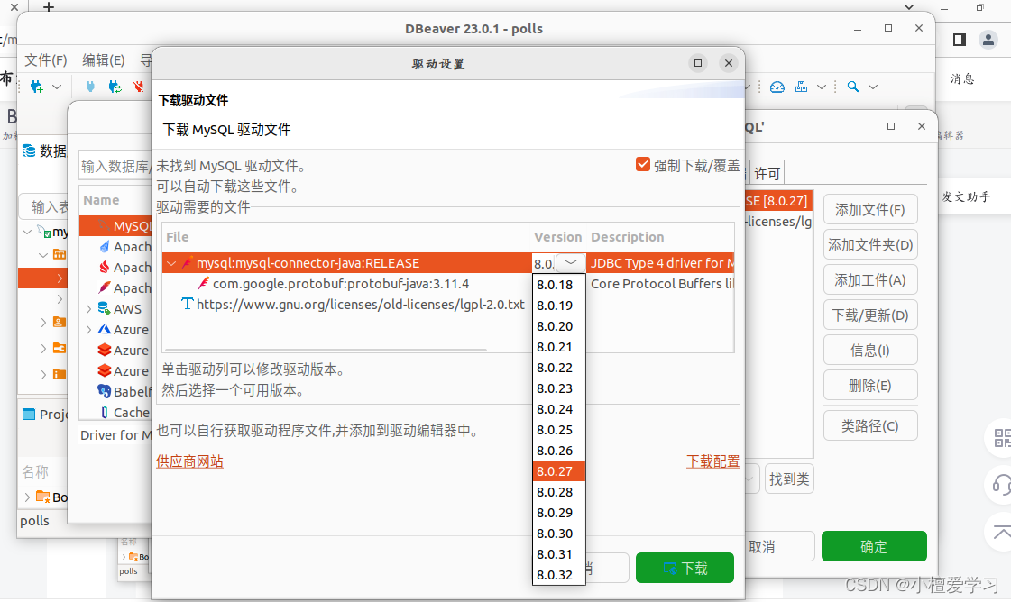Click the Description column header
This screenshot has height=602, width=1011.
coord(628,236)
